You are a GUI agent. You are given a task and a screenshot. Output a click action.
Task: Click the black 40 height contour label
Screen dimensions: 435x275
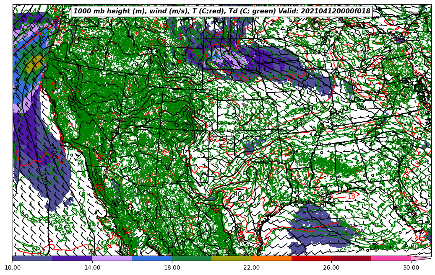click(238, 193)
